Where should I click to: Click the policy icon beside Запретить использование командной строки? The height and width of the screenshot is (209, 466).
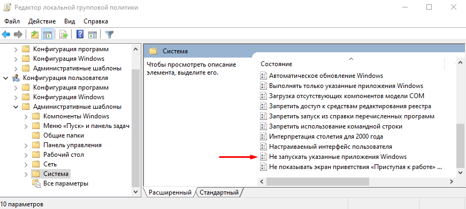point(263,126)
